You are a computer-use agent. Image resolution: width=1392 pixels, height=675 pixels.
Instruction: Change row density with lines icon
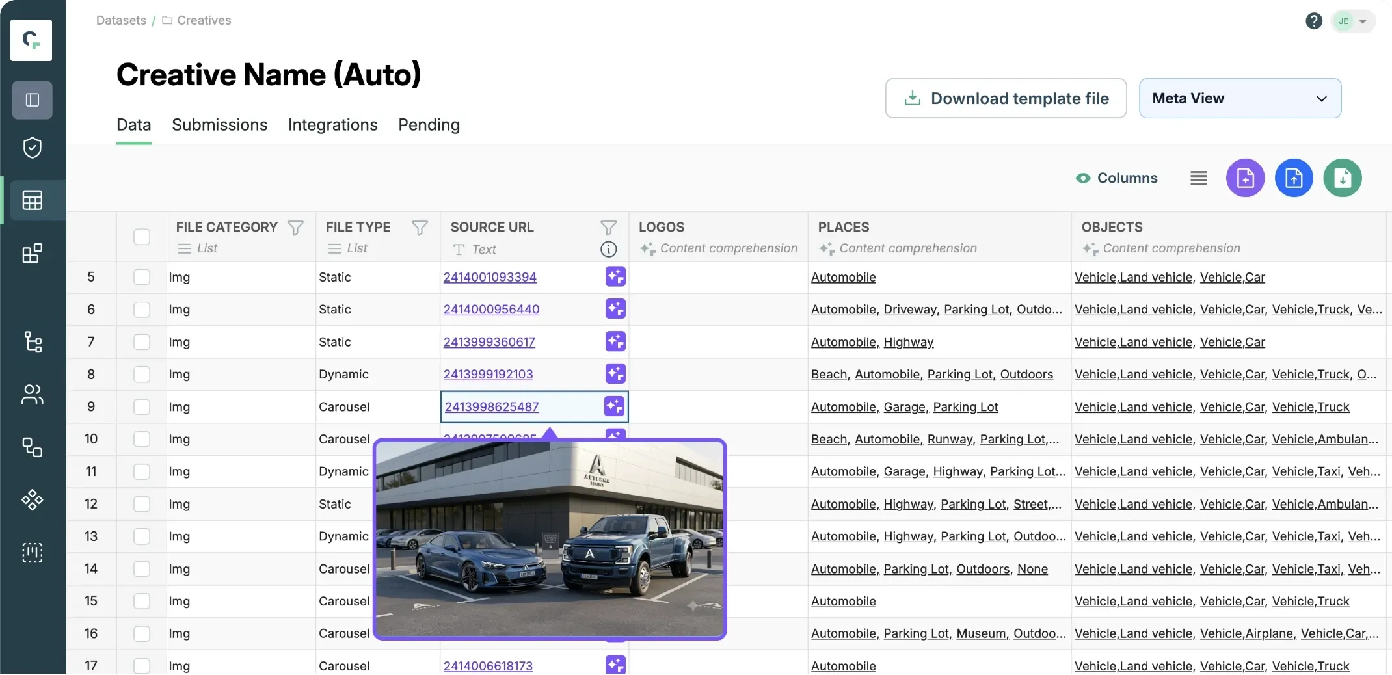pos(1198,178)
